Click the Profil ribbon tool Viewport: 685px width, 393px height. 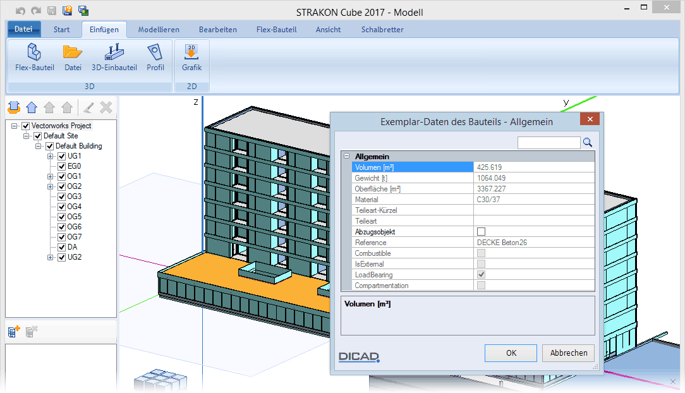click(x=155, y=57)
